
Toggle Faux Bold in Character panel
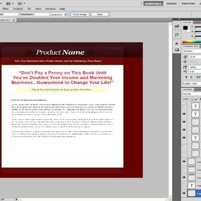pyautogui.click(x=186, y=77)
